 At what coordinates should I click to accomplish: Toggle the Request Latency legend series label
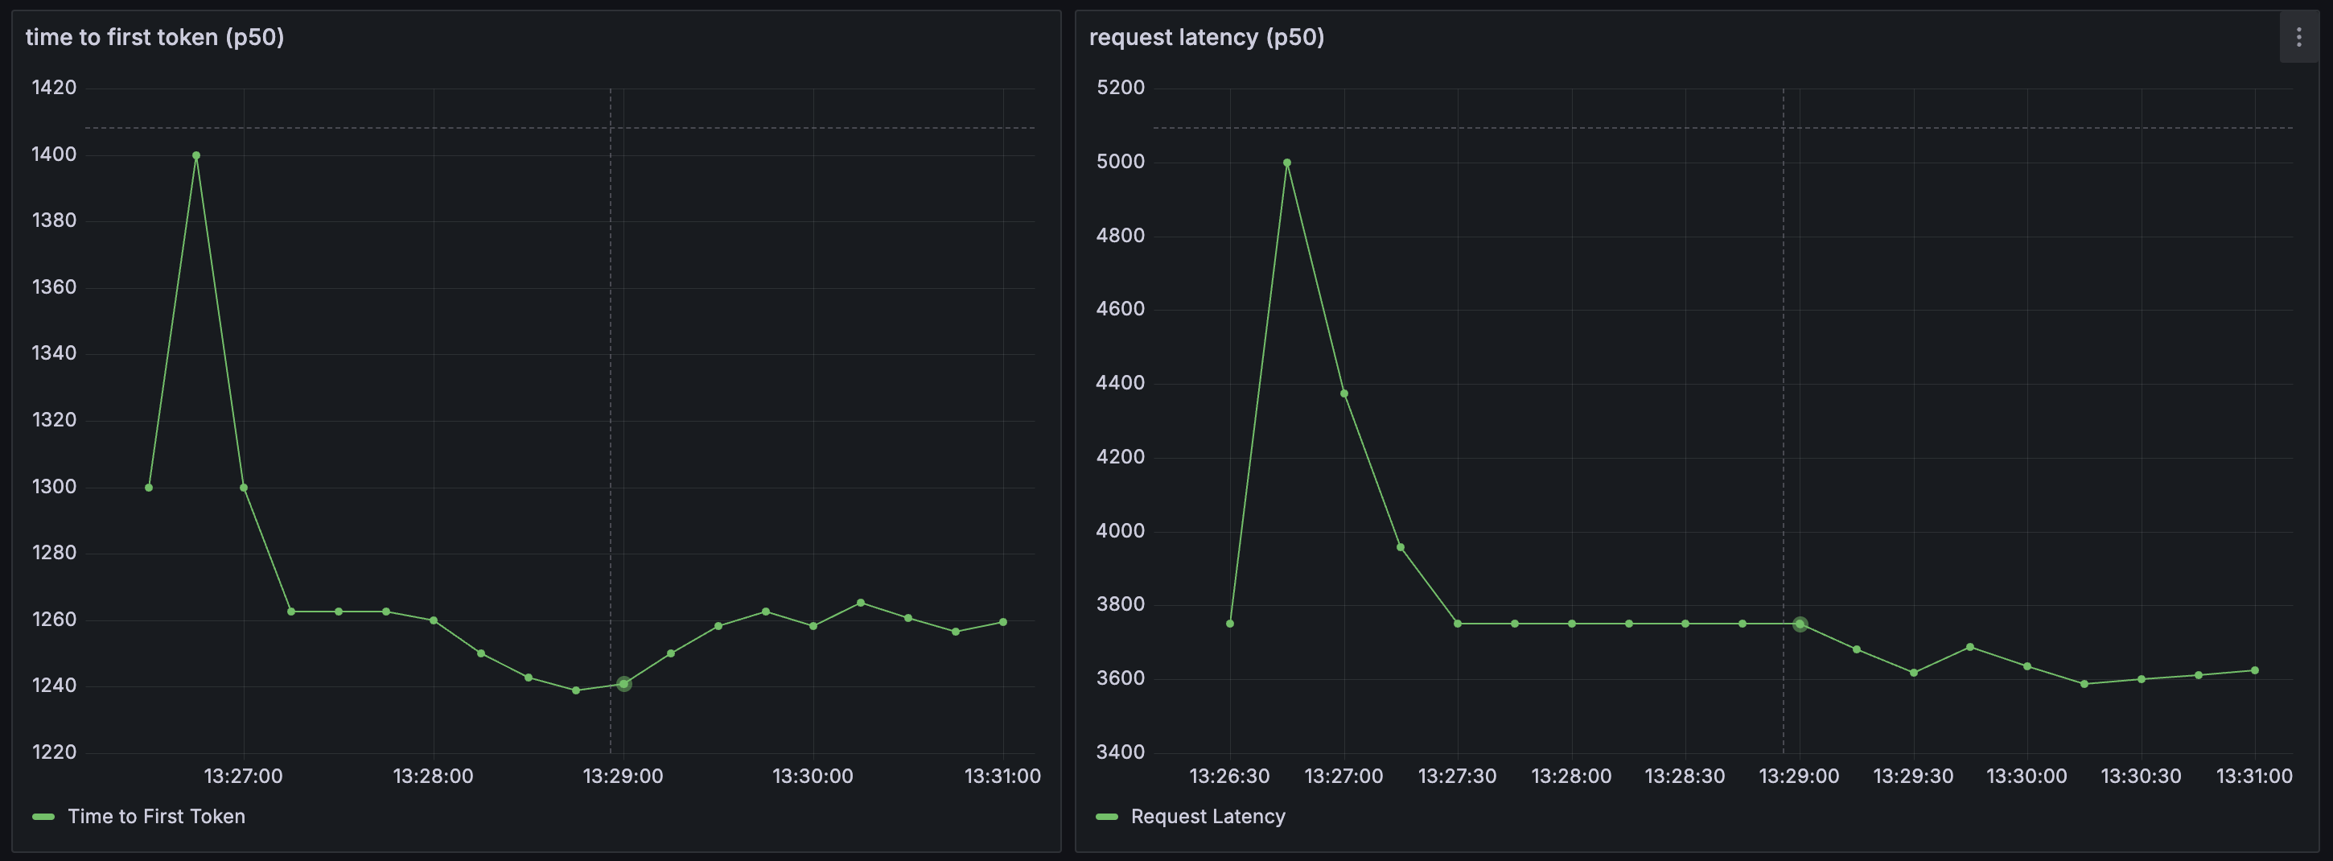point(1208,817)
